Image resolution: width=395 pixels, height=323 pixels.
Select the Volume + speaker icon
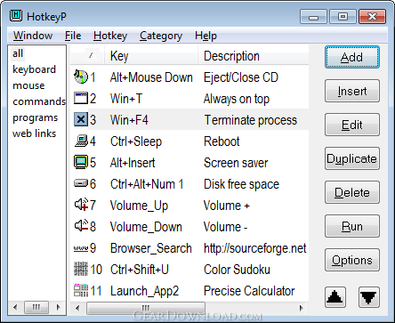tap(81, 205)
